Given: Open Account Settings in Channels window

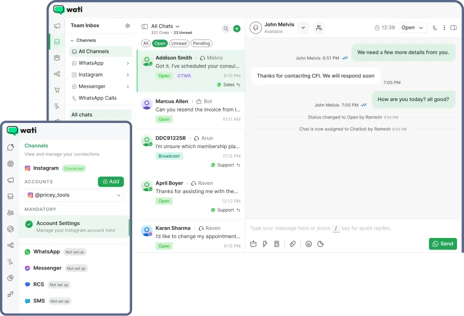Looking at the screenshot, I should pos(74,226).
